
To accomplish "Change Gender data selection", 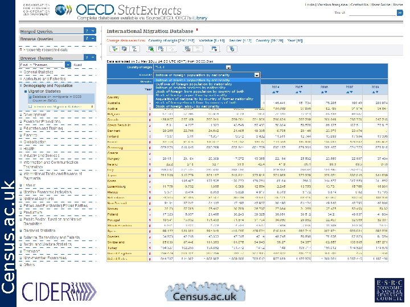I will tap(240, 40).
